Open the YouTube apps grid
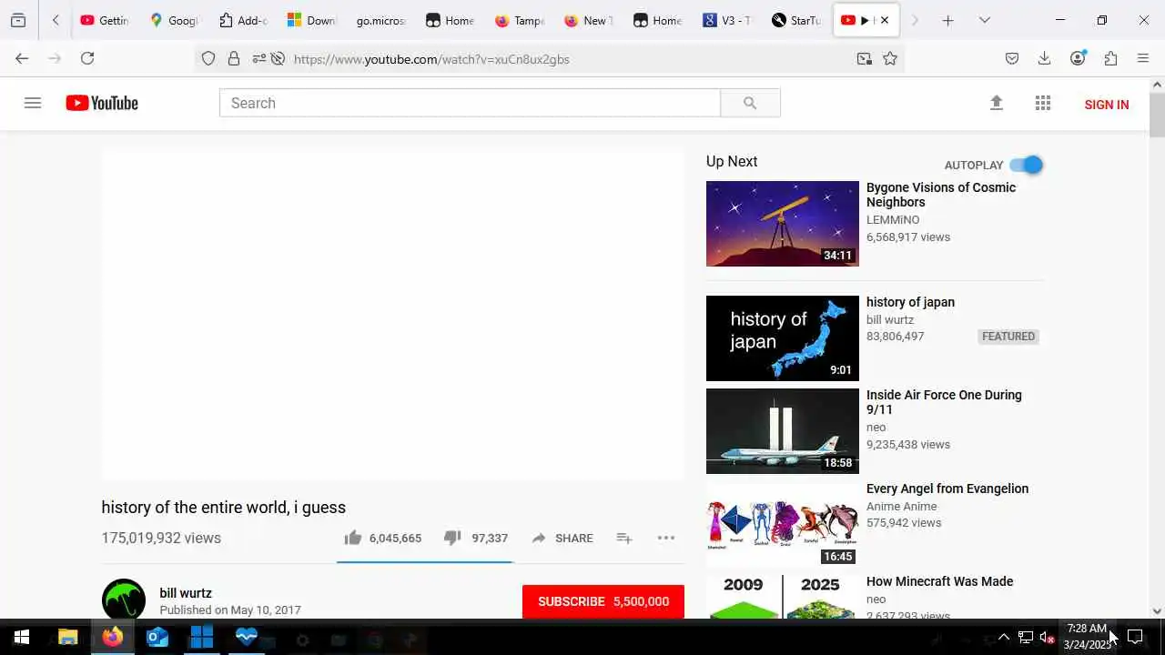1165x655 pixels. click(1043, 103)
